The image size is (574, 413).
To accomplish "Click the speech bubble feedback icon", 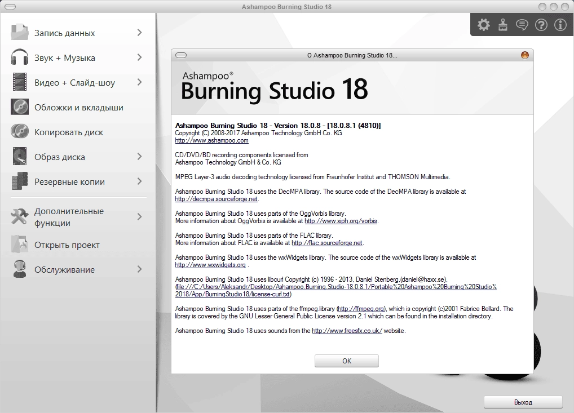I will 522,24.
